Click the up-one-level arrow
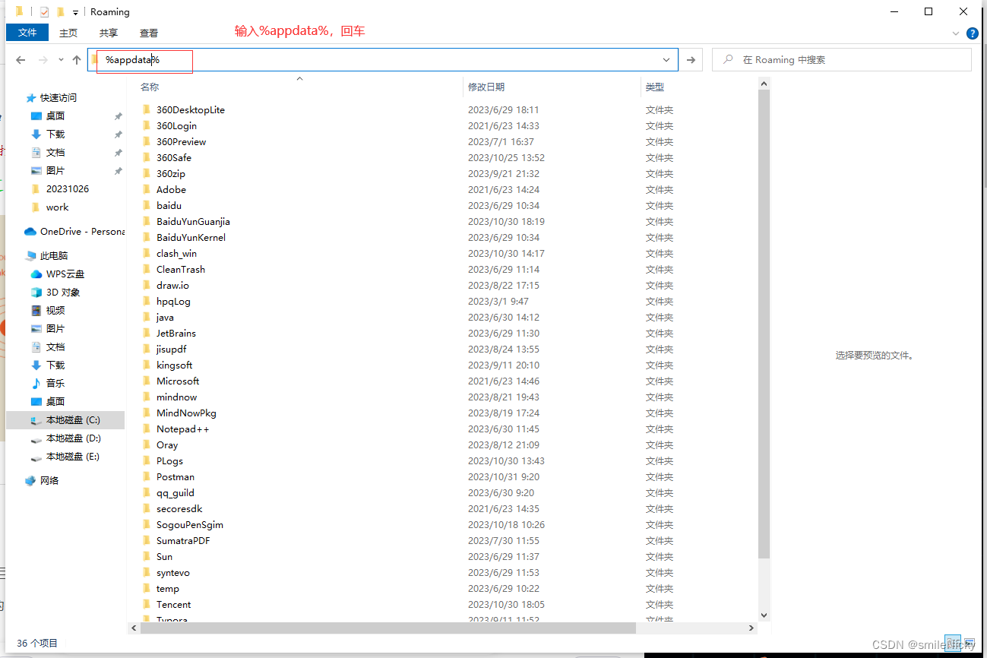 77,60
